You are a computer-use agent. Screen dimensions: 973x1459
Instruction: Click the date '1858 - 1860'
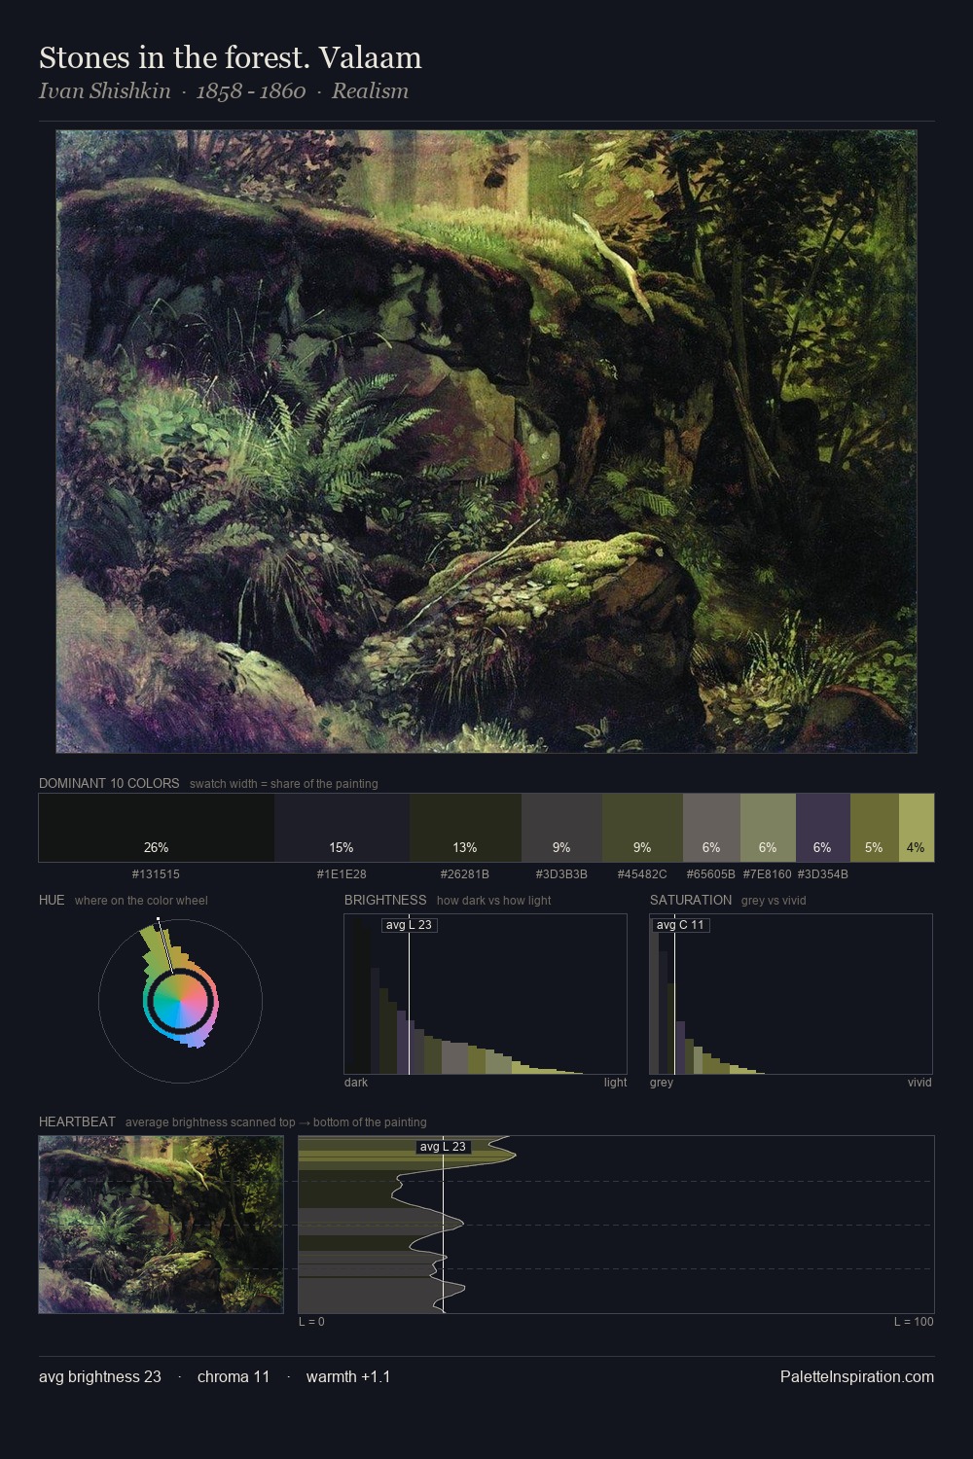click(251, 91)
